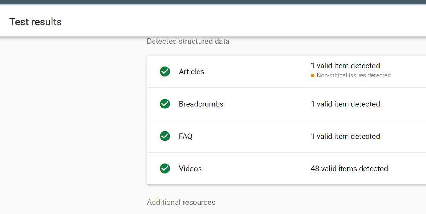Click the green checkmark icon beside Articles

[165, 71]
